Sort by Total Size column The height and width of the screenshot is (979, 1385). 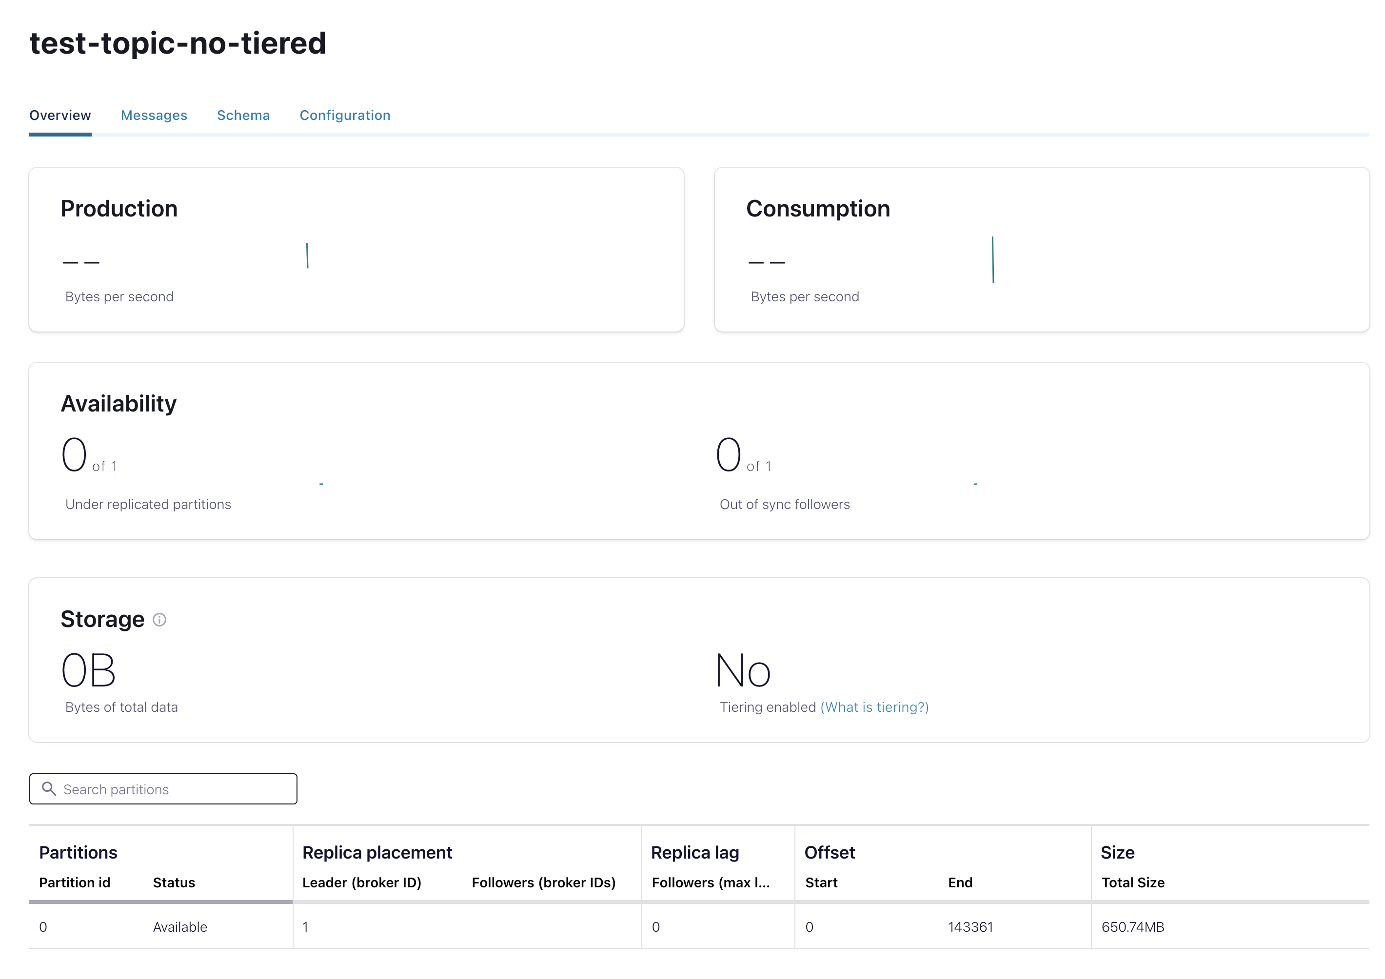point(1132,882)
